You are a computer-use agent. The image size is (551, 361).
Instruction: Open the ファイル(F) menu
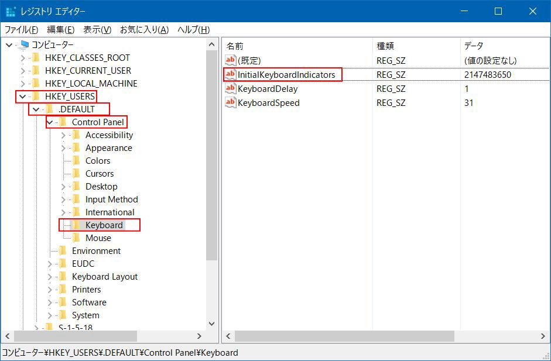[x=21, y=30]
